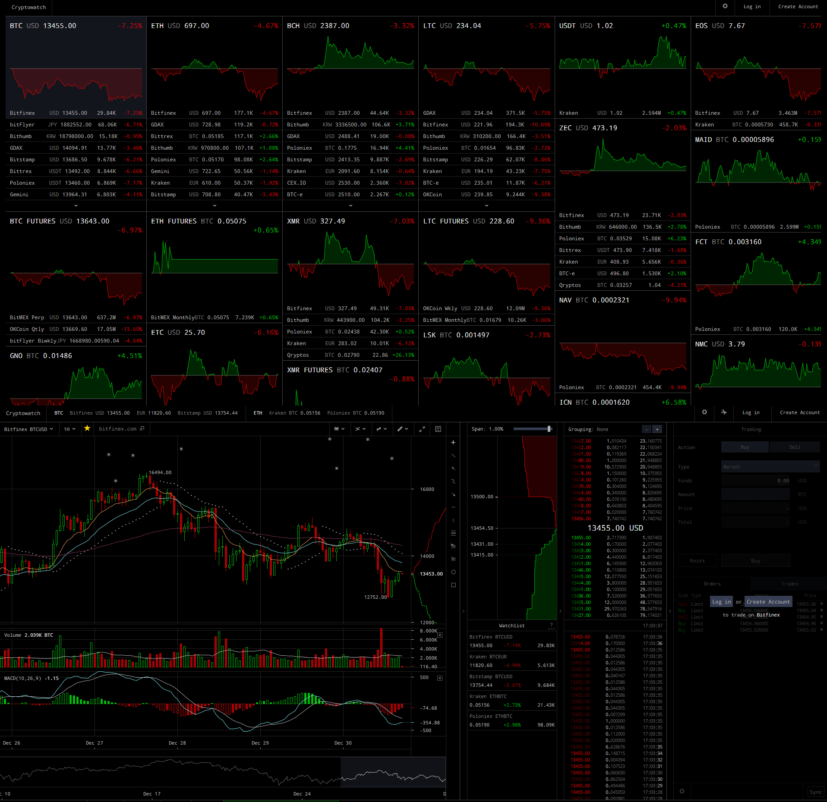
Task: Click the alerts bell icon in chart header
Action: [724, 412]
